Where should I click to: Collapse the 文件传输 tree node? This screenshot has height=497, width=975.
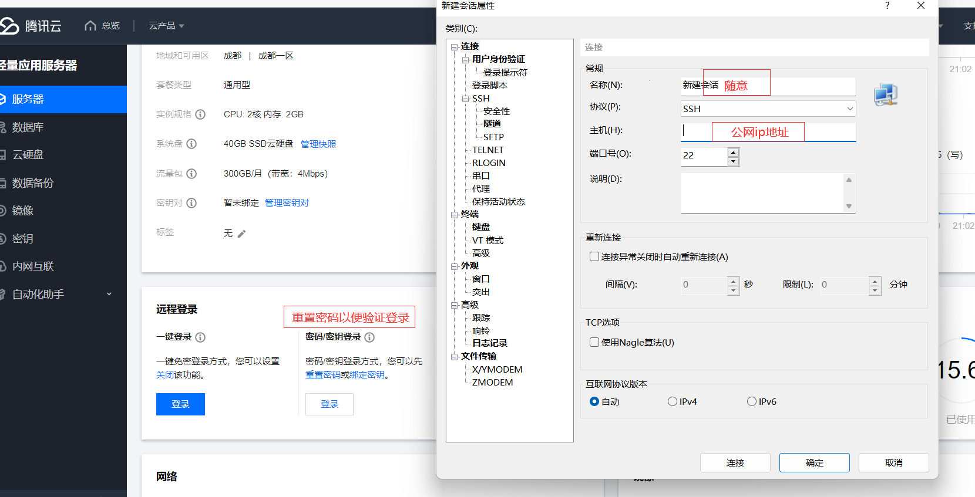click(x=454, y=357)
